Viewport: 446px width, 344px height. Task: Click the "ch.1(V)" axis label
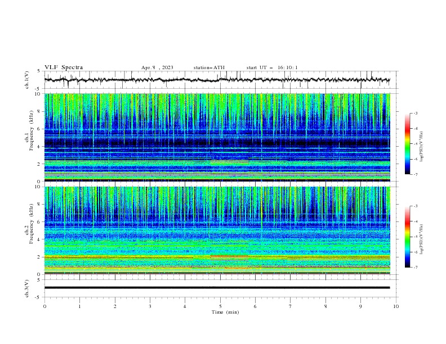(27, 80)
